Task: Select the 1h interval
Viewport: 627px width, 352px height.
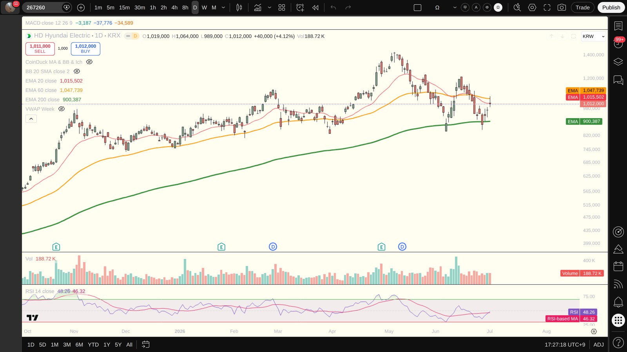Action: click(x=153, y=7)
